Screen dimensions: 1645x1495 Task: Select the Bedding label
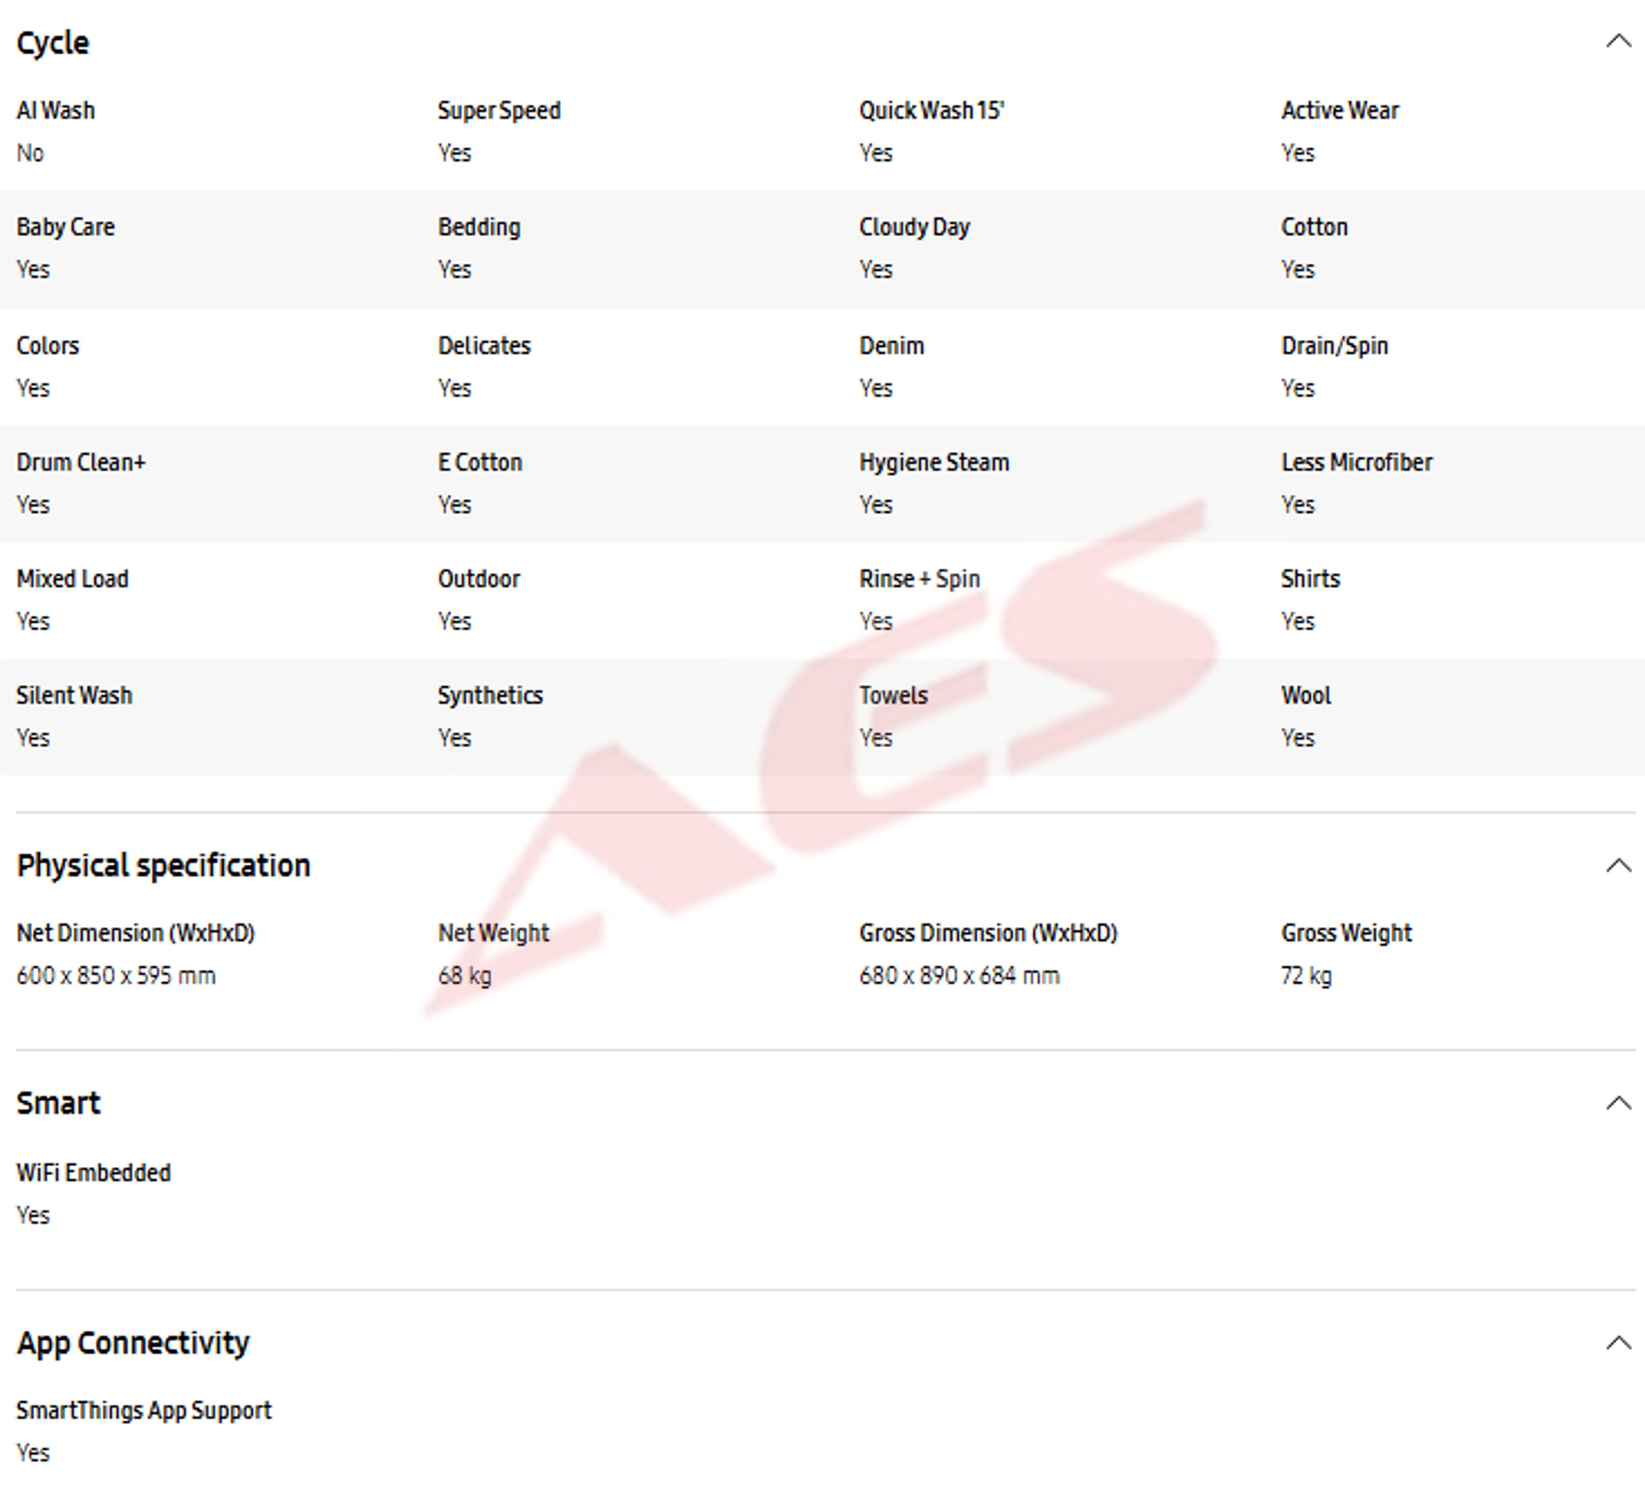(479, 228)
